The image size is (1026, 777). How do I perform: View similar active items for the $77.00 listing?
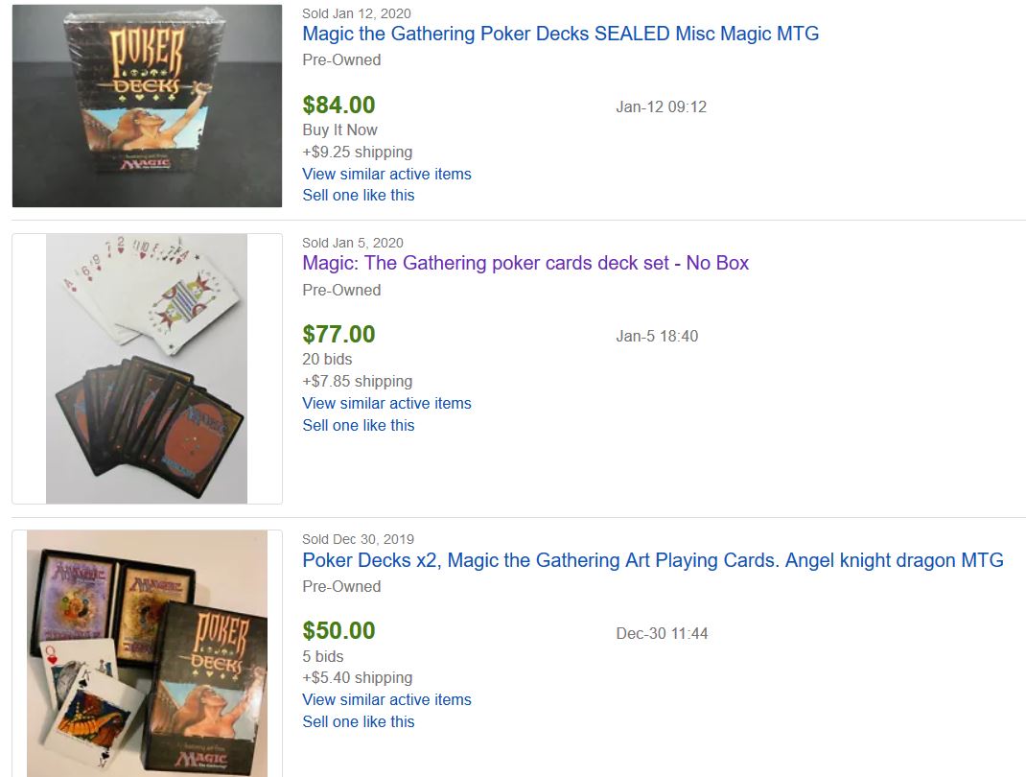pyautogui.click(x=386, y=403)
